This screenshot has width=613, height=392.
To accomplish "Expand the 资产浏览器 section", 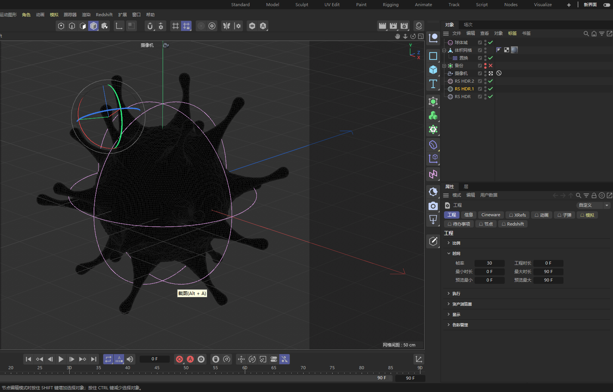I will 449,304.
